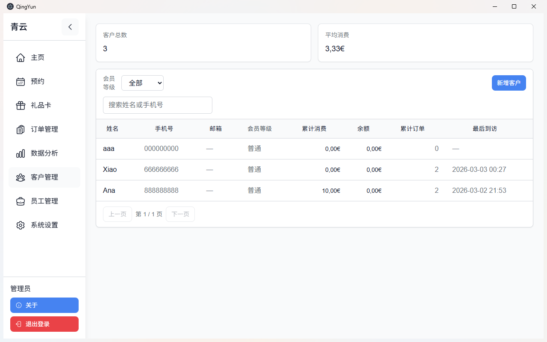This screenshot has height=342, width=547.
Task: Click the bar chart icon beside 数据分析
Action: pyautogui.click(x=21, y=153)
